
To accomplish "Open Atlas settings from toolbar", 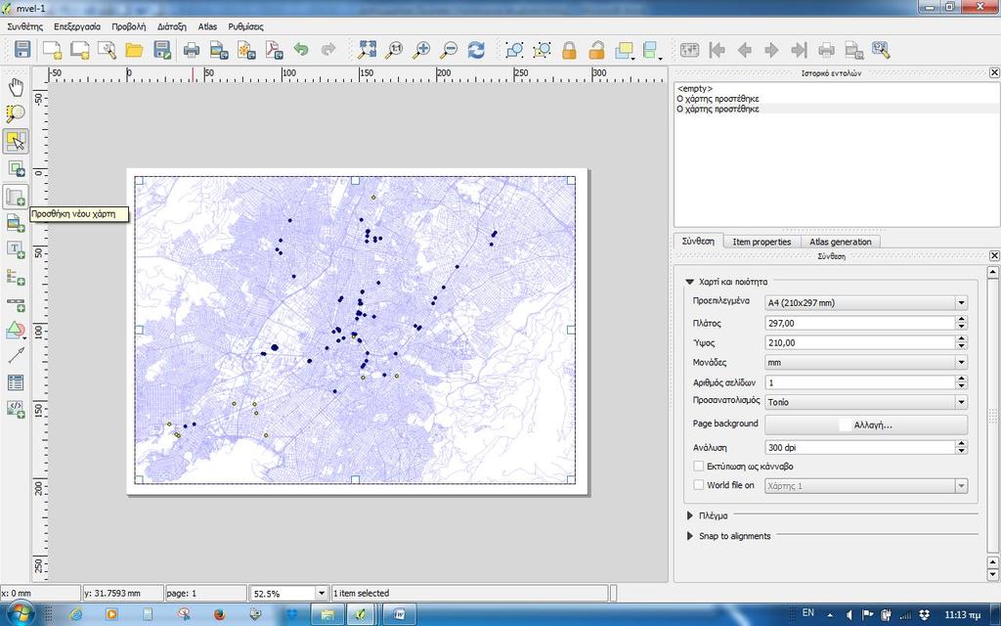I will [881, 50].
